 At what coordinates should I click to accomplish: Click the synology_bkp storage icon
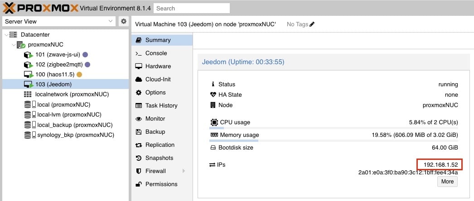30,135
